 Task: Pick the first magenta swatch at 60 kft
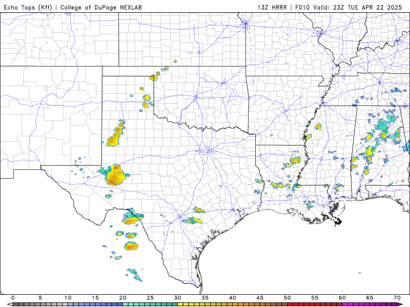pos(345,304)
